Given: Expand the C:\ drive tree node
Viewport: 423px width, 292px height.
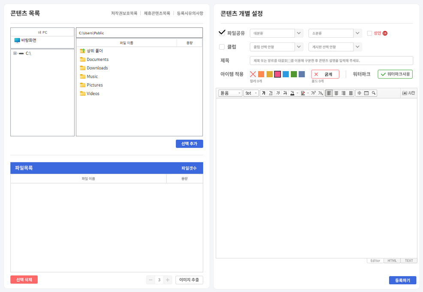Looking at the screenshot, I should pos(15,53).
